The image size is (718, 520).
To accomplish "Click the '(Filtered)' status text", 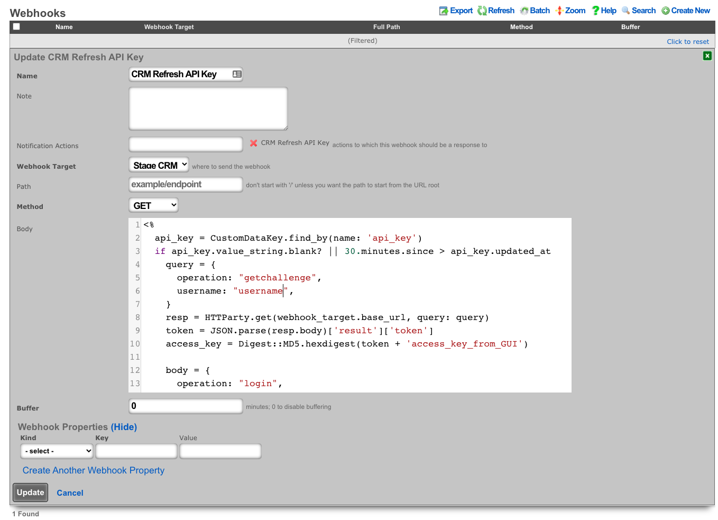I will tap(363, 41).
